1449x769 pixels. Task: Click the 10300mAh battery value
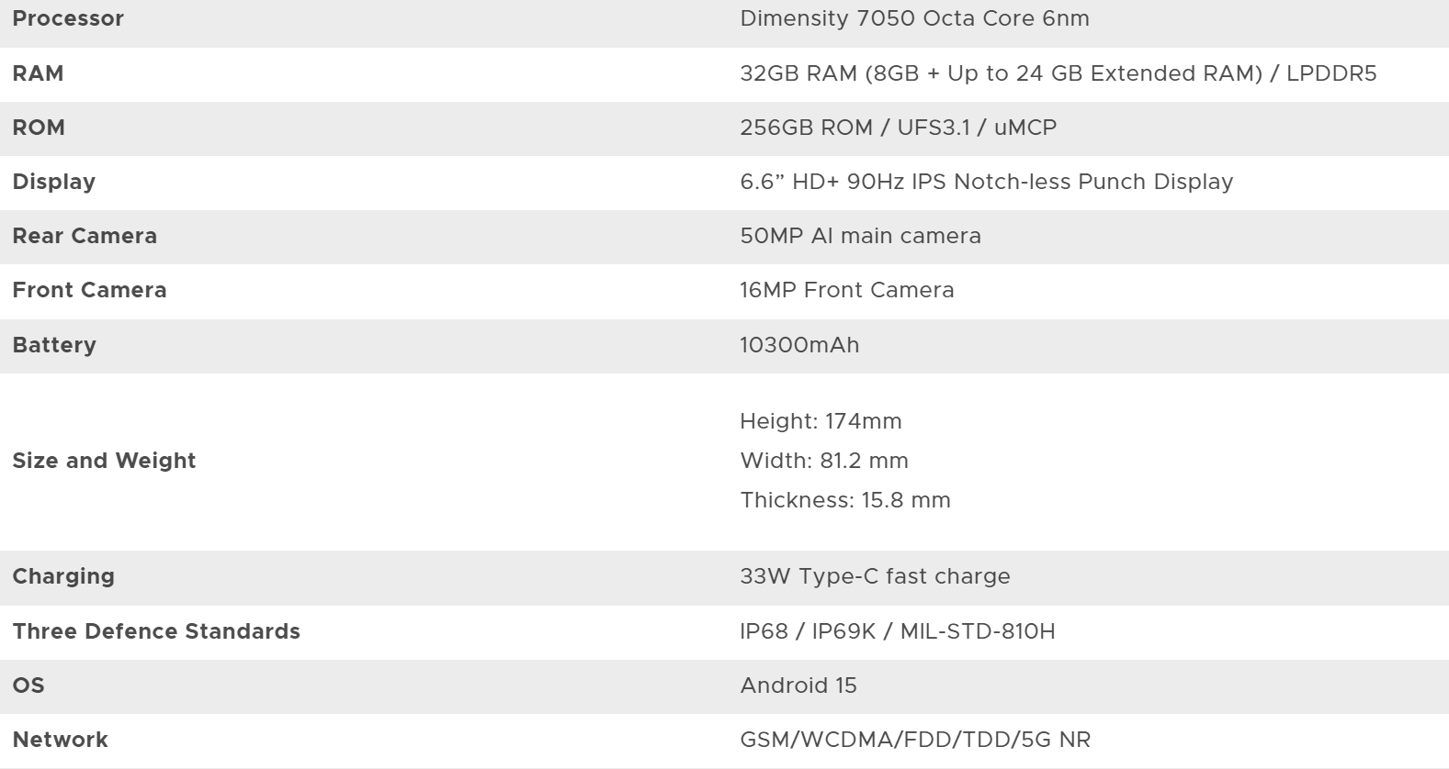point(799,345)
